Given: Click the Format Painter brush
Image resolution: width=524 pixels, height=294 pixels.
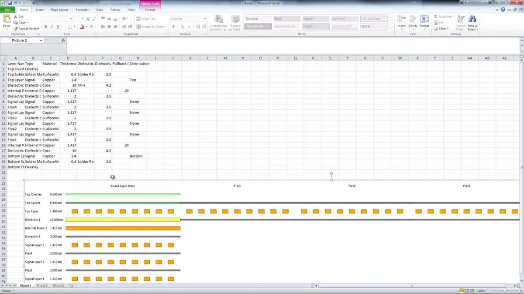Looking at the screenshot, I should coord(16,28).
